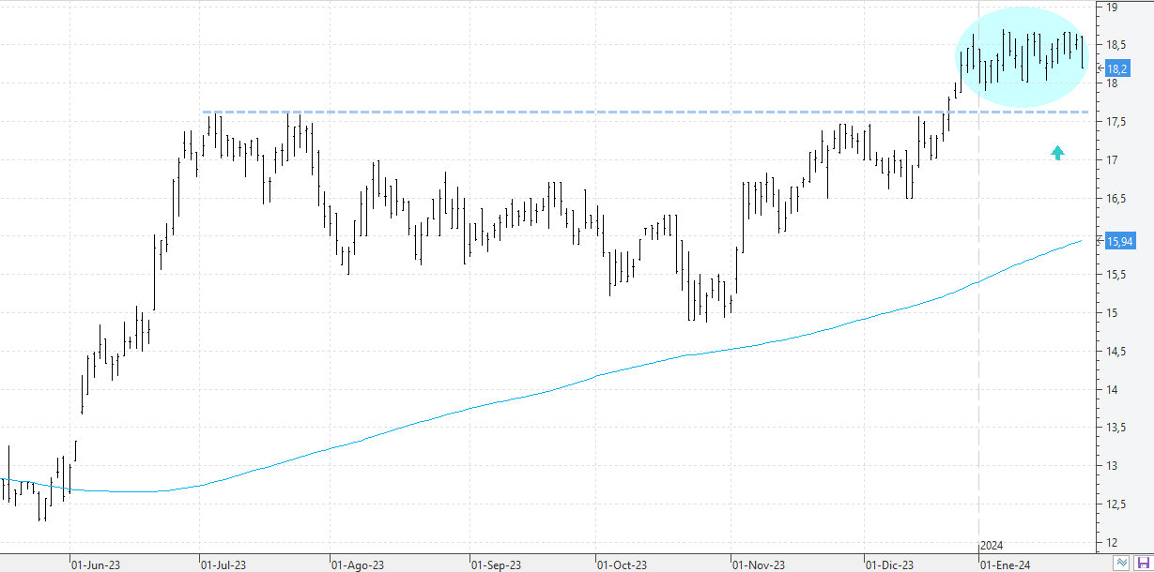Click the 01-Ago-23 date label

pos(357,565)
